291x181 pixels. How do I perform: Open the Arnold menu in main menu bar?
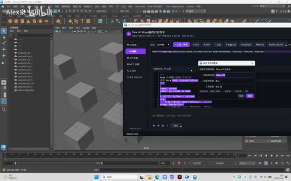[190, 7]
